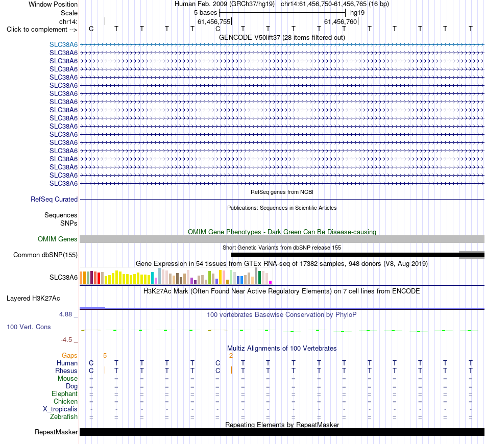Click the Dog alignment row label
The width and height of the screenshot is (485, 444).
coord(71,386)
